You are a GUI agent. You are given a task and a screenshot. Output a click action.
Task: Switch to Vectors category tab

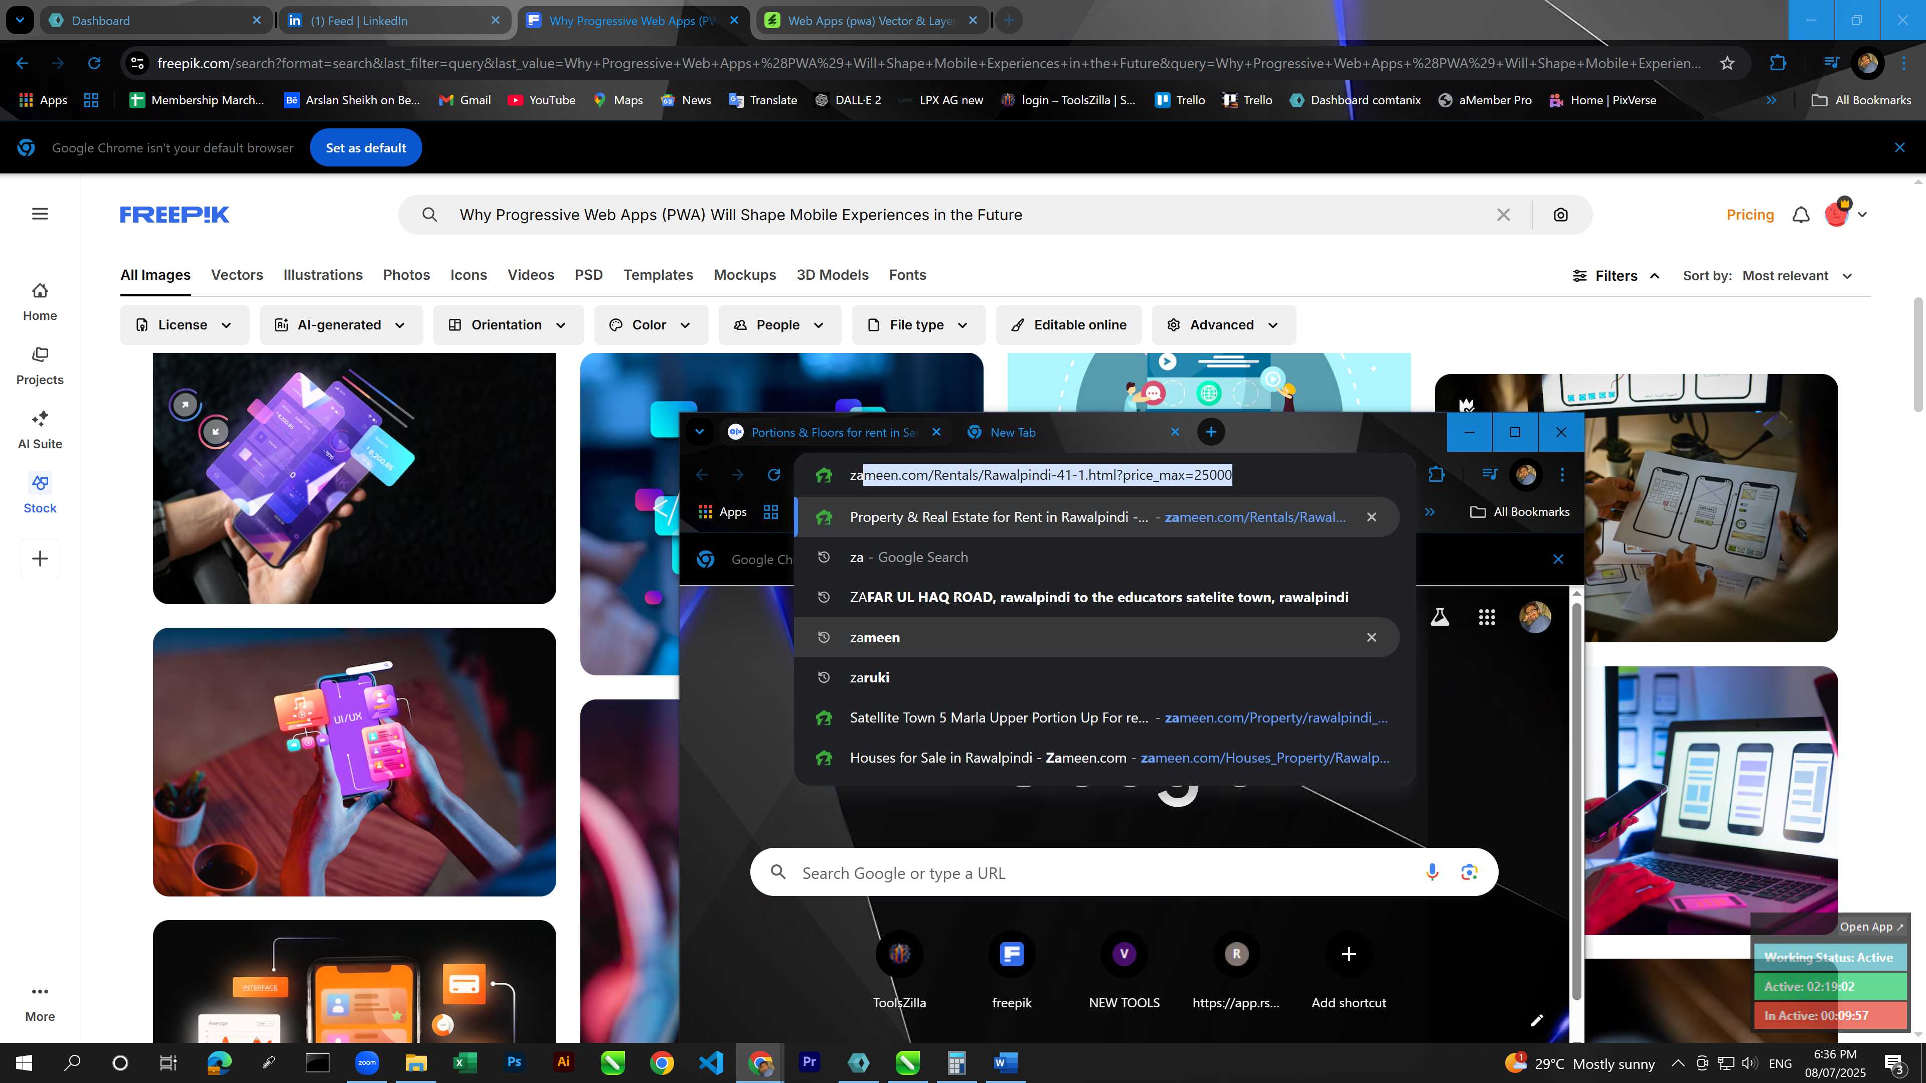237,274
